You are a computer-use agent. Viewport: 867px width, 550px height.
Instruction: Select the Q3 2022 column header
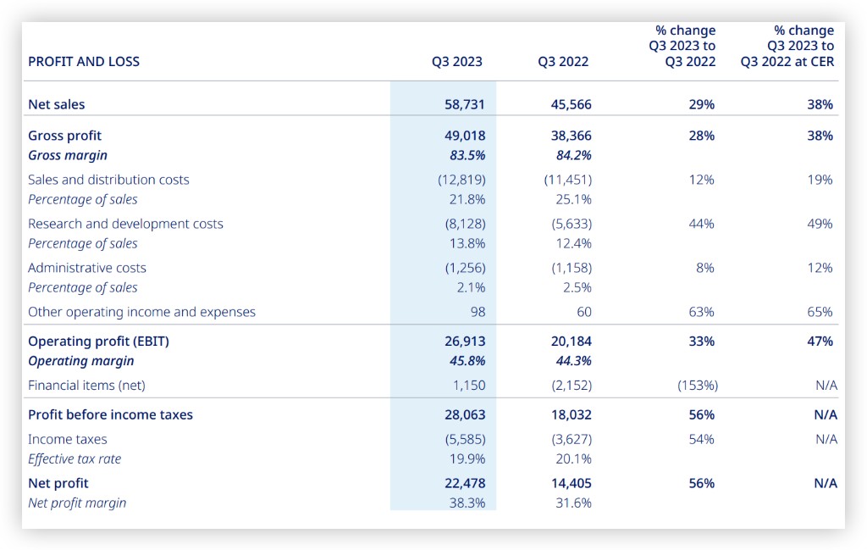click(x=563, y=62)
